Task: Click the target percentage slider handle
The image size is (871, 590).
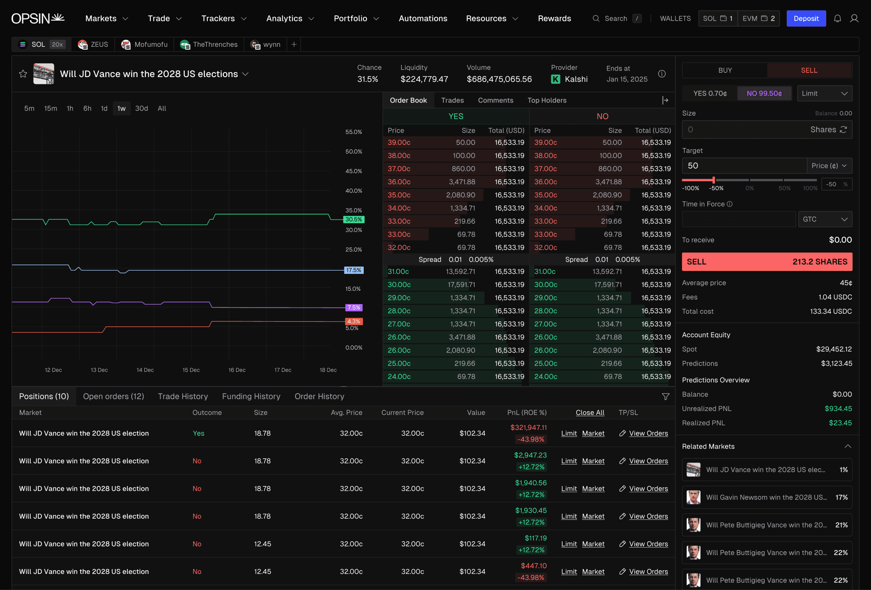Action: (x=713, y=180)
